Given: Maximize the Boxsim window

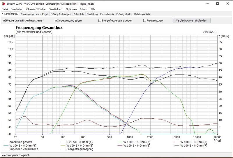Looking at the screenshot, I should point(217,3).
